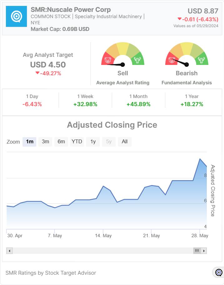
Task: Click the 1 Week performance value
Action: pyautogui.click(x=85, y=104)
